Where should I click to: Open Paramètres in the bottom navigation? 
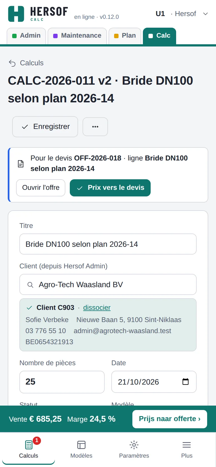134,449
